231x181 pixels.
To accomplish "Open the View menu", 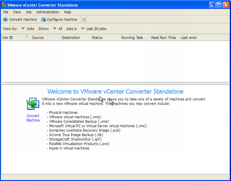I will [x=17, y=12].
